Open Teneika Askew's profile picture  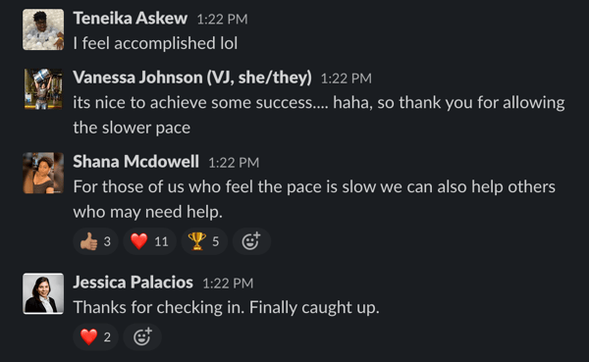[43, 29]
